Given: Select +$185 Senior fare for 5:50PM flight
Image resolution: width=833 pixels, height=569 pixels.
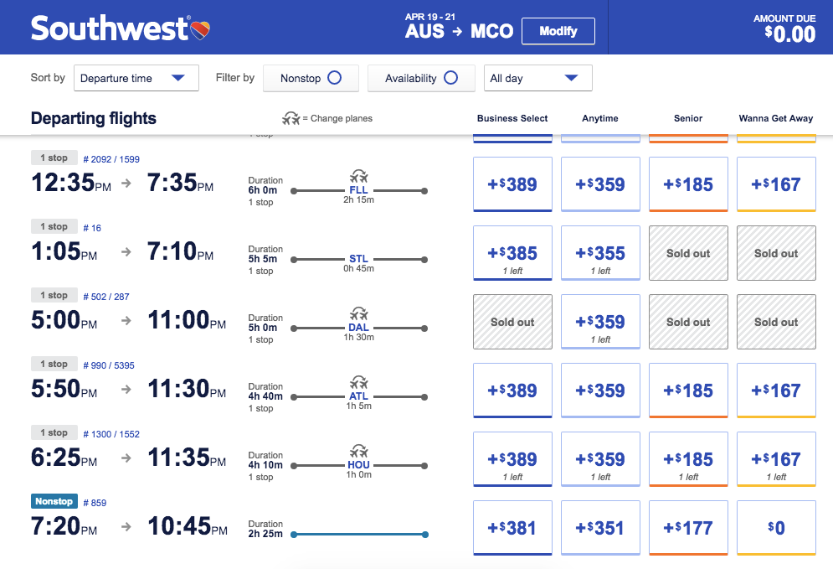Looking at the screenshot, I should coord(688,391).
